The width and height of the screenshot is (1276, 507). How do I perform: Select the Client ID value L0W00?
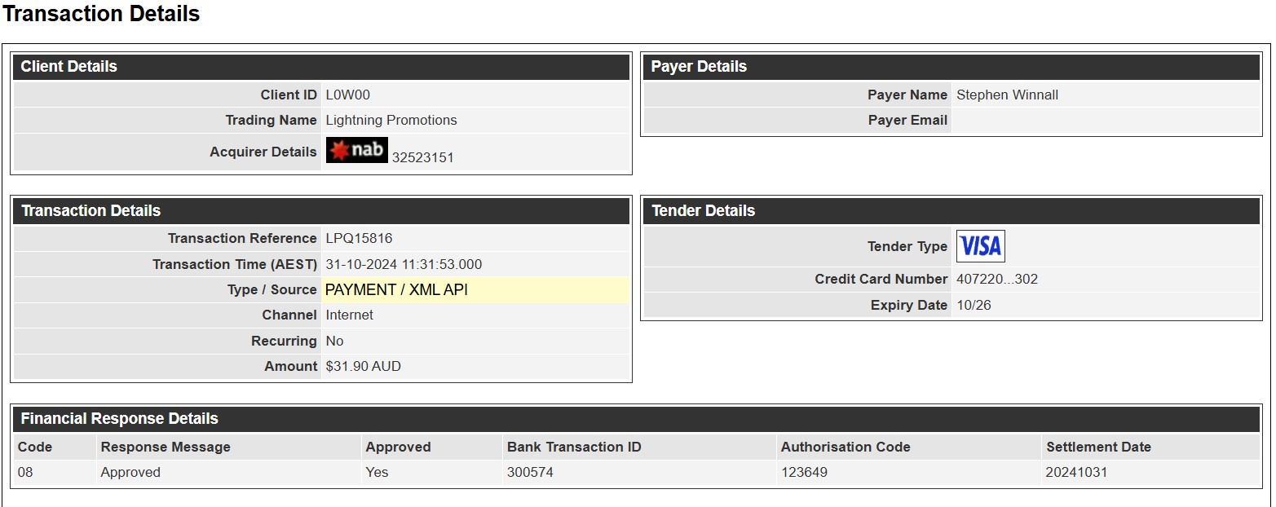click(348, 95)
